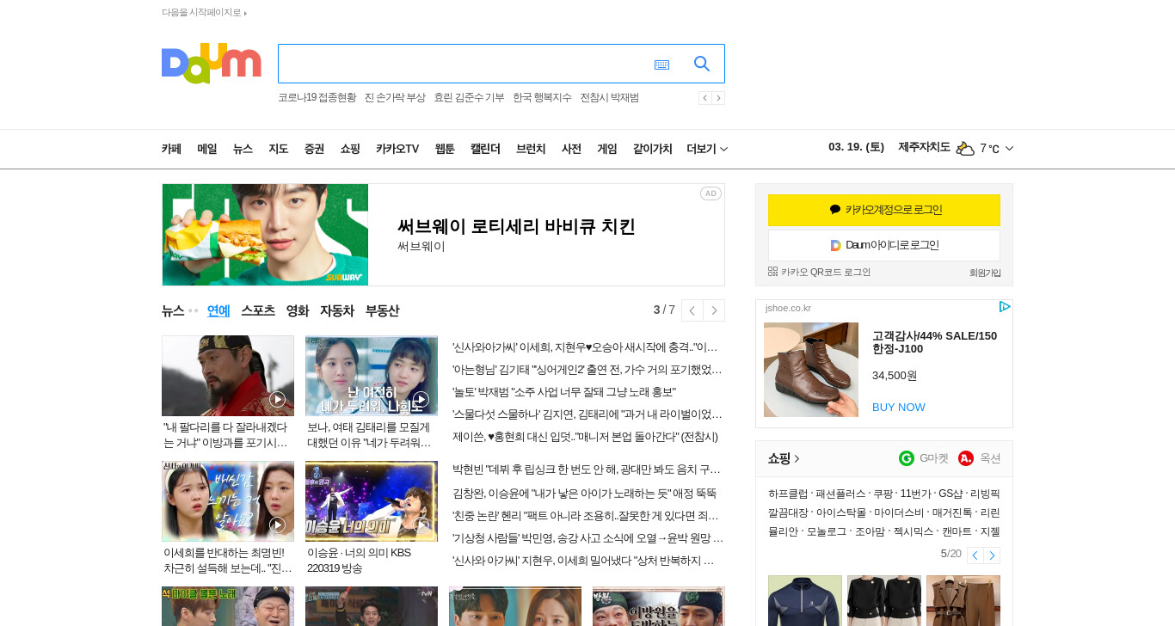
Task: Open 같이가치 in navigation bar
Action: point(653,149)
